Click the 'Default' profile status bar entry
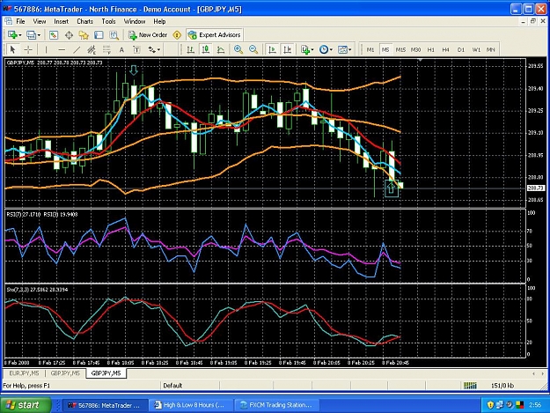The image size is (550, 413). click(x=173, y=386)
